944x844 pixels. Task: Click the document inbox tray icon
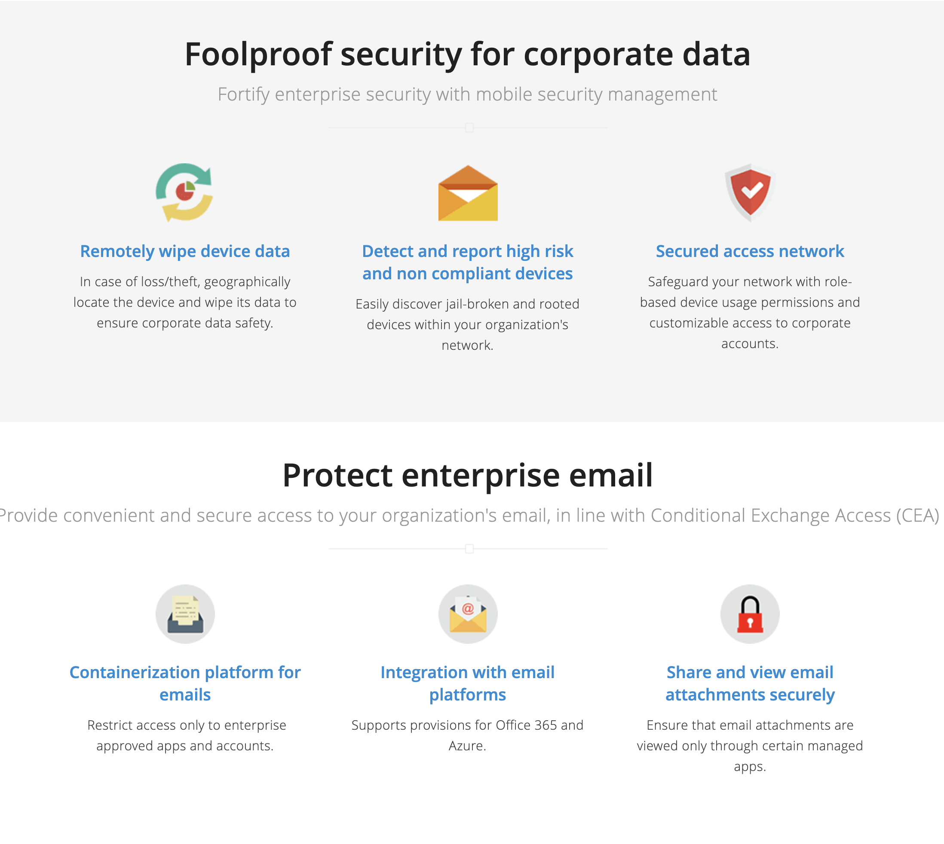[x=185, y=614]
